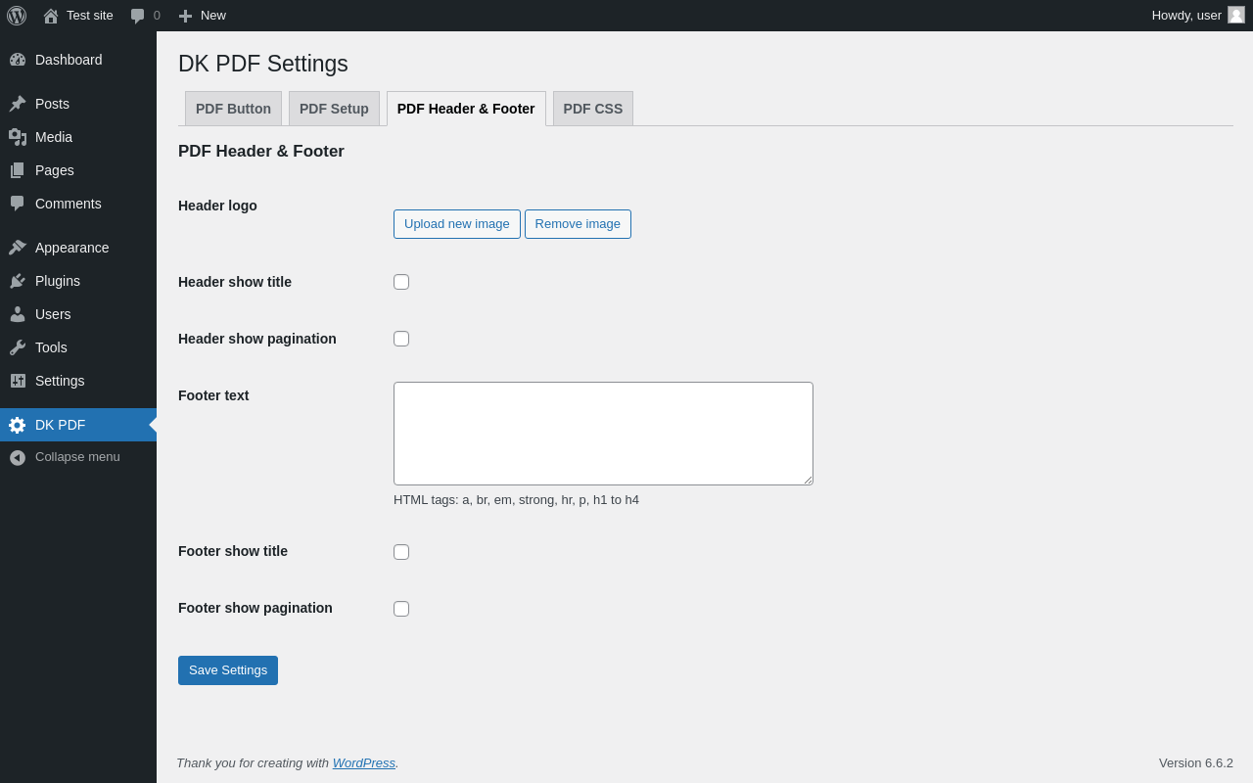Open the Plugins menu item
1253x783 pixels.
(x=78, y=281)
